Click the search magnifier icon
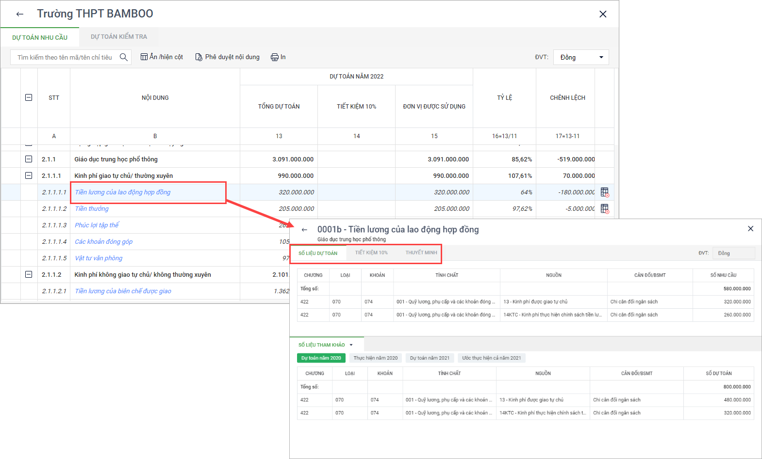 [x=124, y=57]
